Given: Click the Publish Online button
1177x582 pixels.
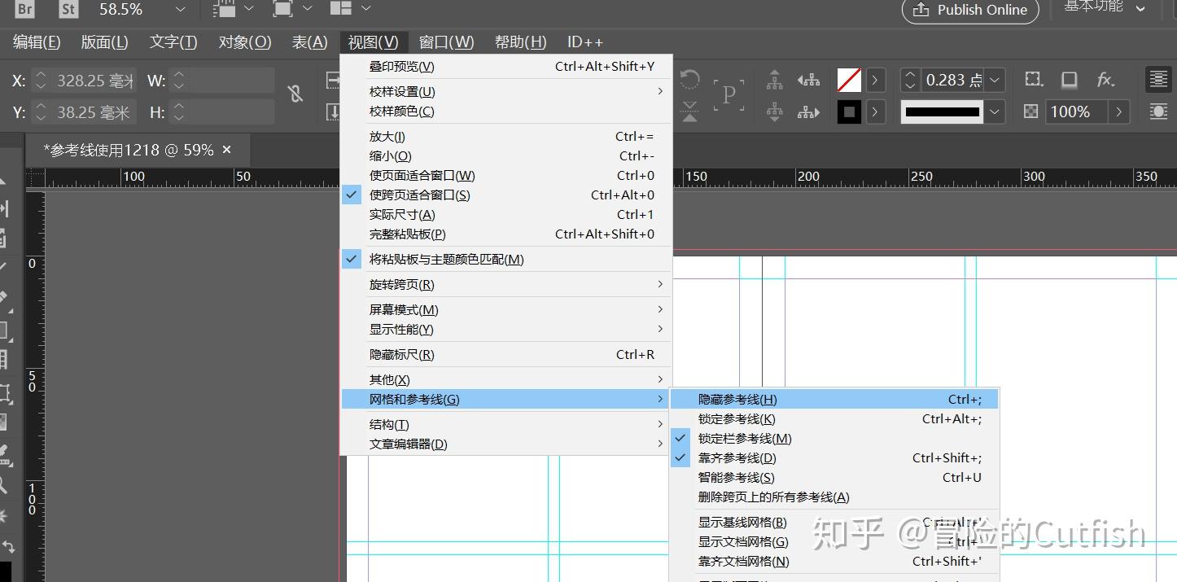Looking at the screenshot, I should (x=970, y=11).
